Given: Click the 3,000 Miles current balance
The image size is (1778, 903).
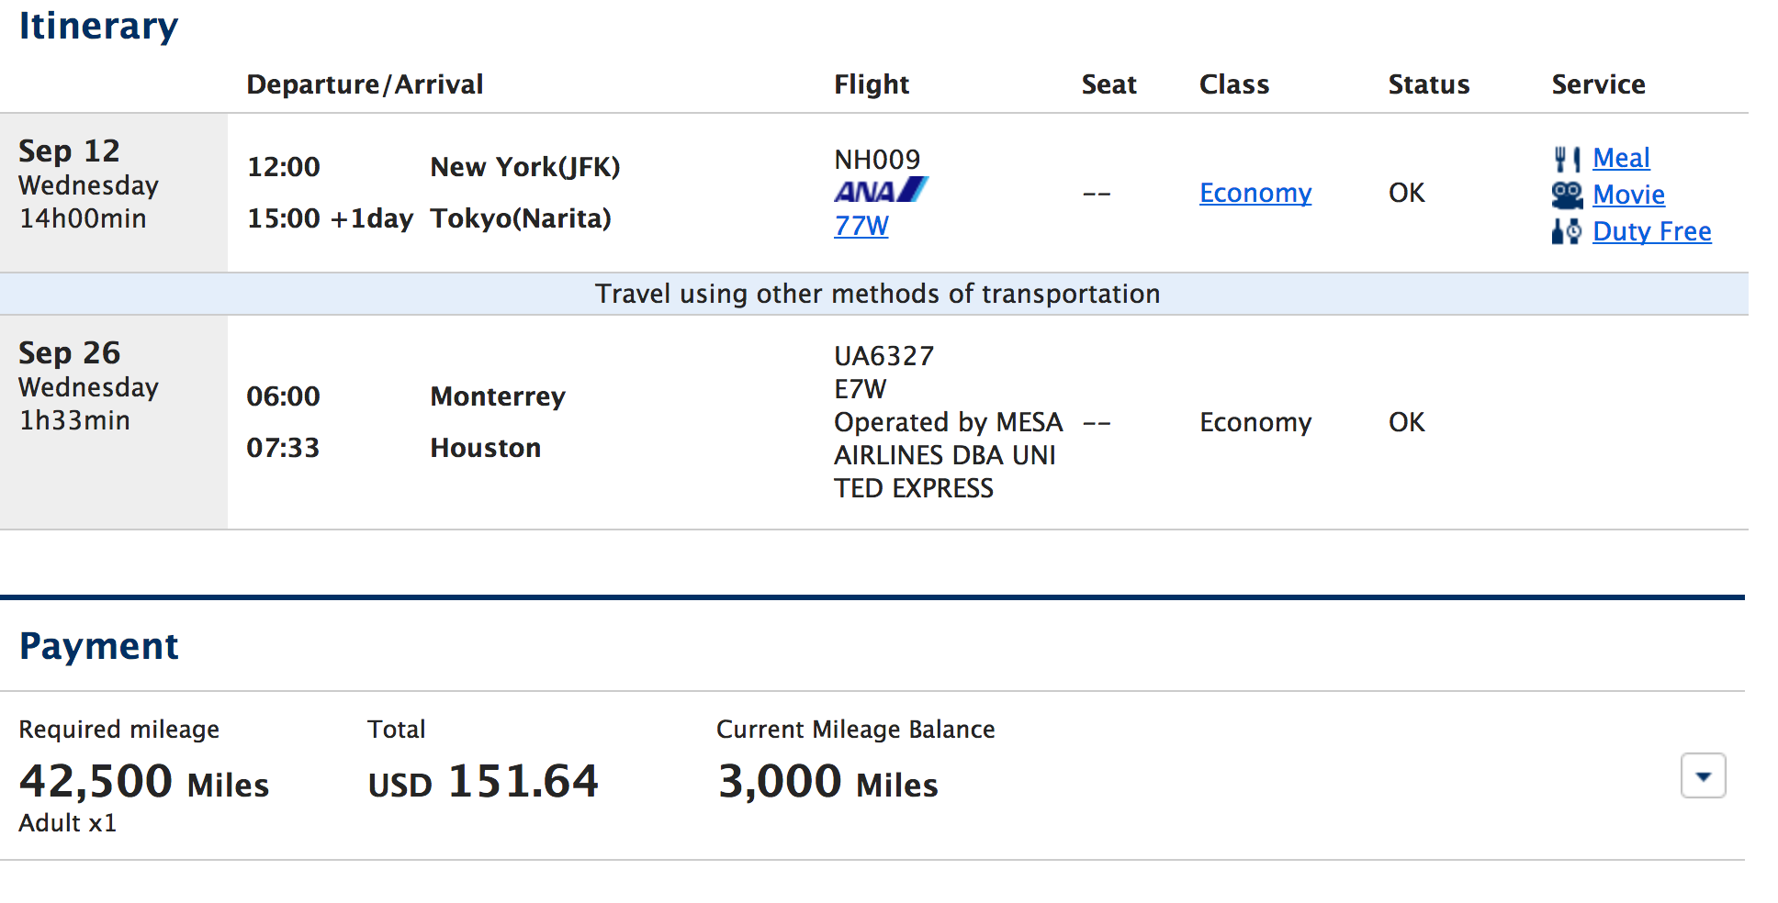Looking at the screenshot, I should [827, 782].
